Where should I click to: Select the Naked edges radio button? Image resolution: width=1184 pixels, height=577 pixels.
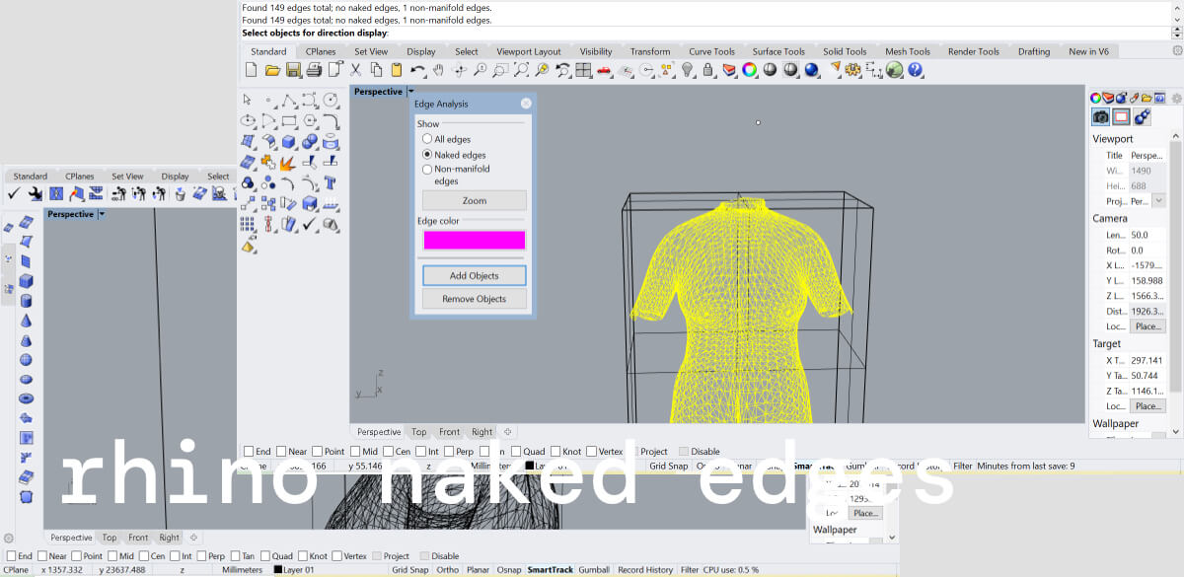427,155
